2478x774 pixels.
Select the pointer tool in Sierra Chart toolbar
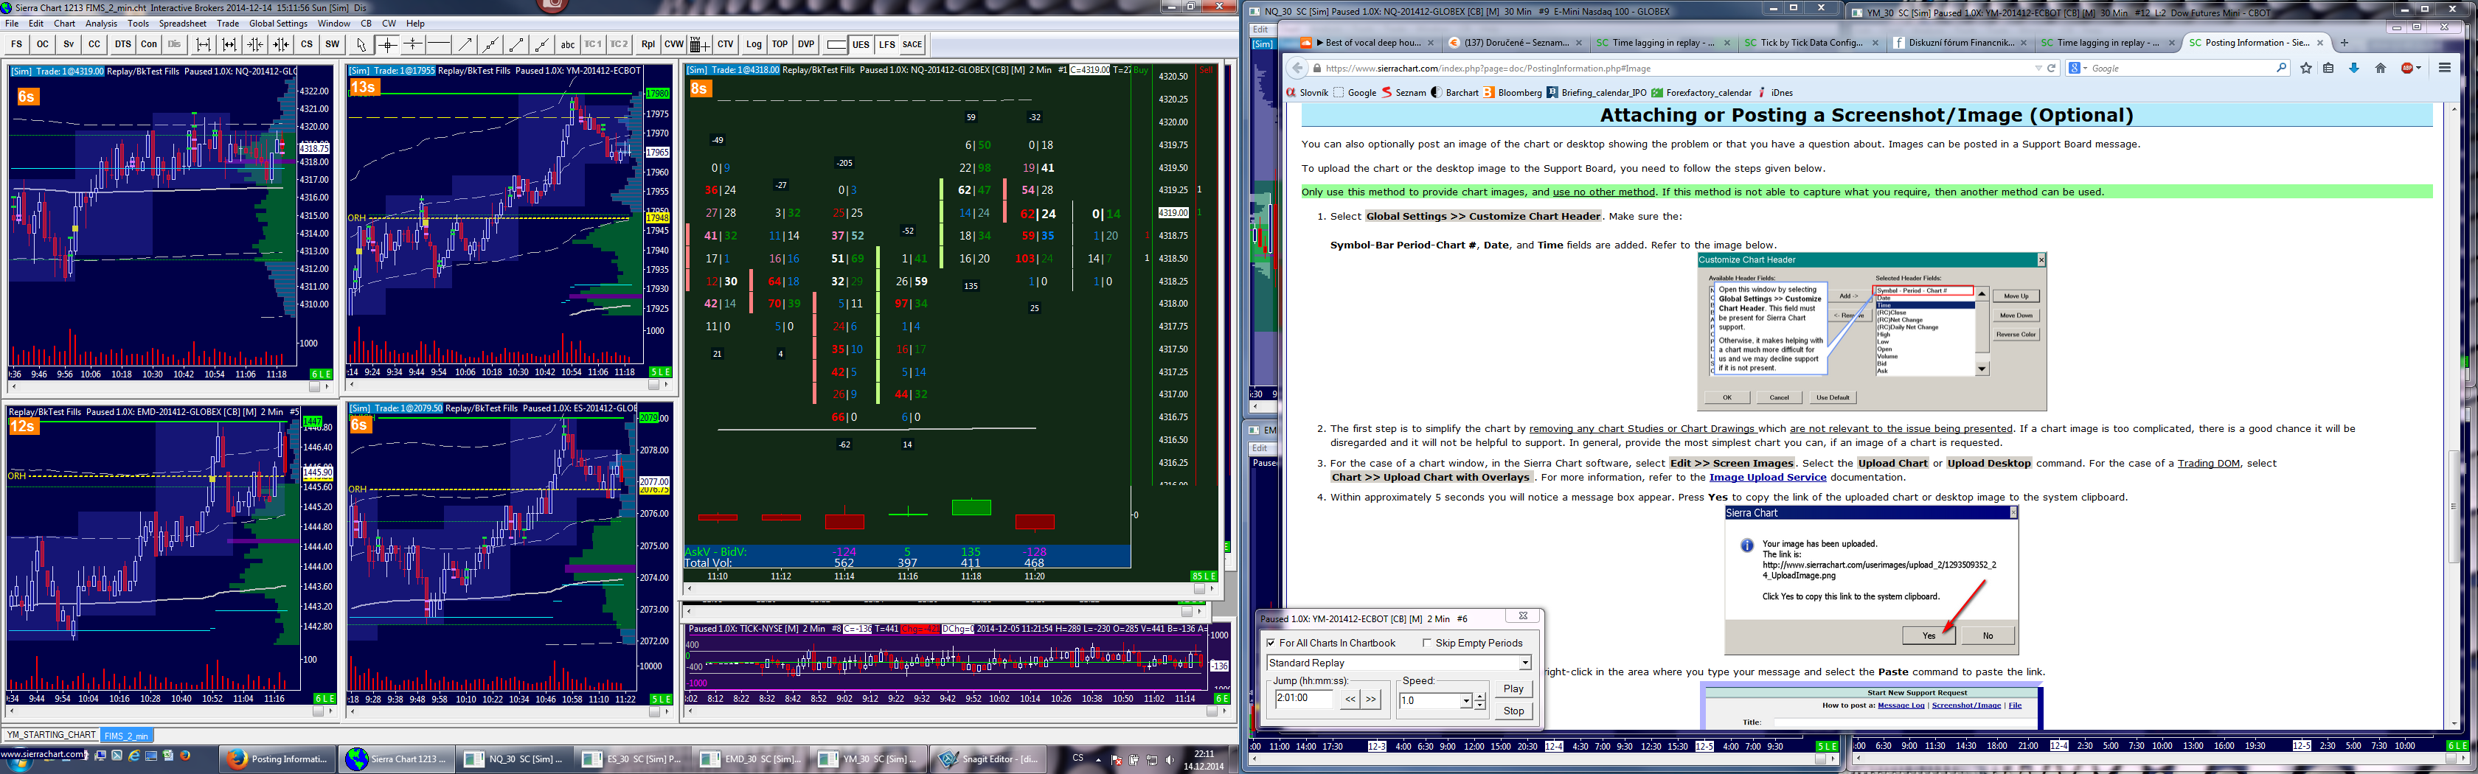[361, 44]
